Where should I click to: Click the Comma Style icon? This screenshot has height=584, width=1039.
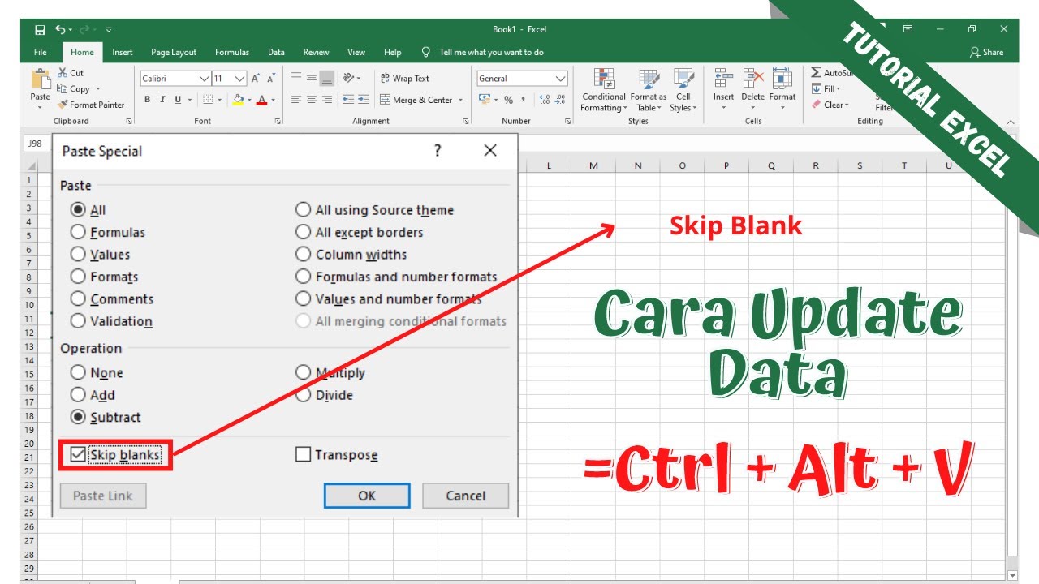click(x=524, y=100)
